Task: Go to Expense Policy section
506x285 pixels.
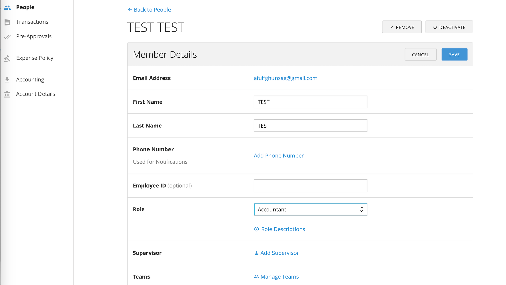Action: coord(35,58)
